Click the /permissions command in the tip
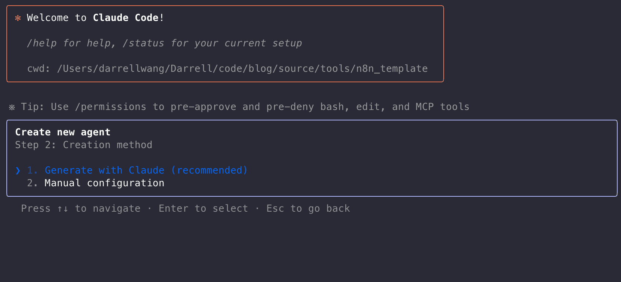Screen dimensions: 621x282 pyautogui.click(x=110, y=107)
